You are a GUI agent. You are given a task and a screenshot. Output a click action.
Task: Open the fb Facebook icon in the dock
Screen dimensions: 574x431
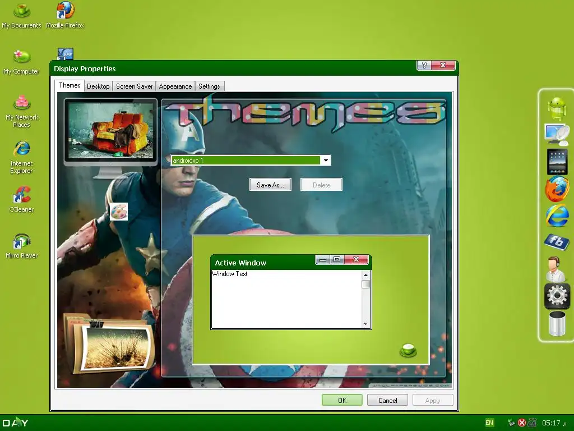[557, 241]
